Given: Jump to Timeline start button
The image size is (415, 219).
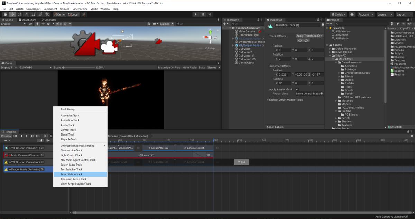Looking at the screenshot, I should [x=15, y=136].
